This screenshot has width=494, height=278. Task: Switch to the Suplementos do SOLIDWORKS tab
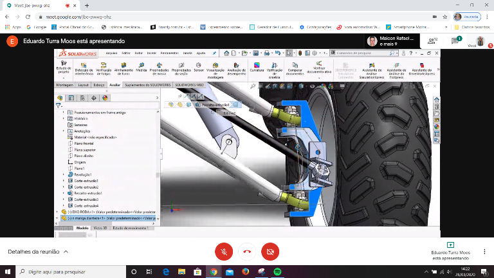148,85
